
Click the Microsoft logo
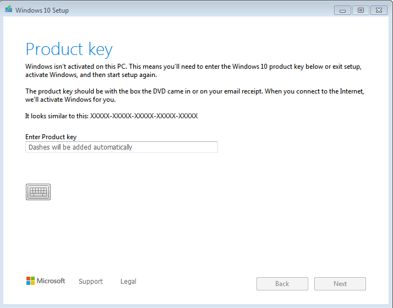46,281
